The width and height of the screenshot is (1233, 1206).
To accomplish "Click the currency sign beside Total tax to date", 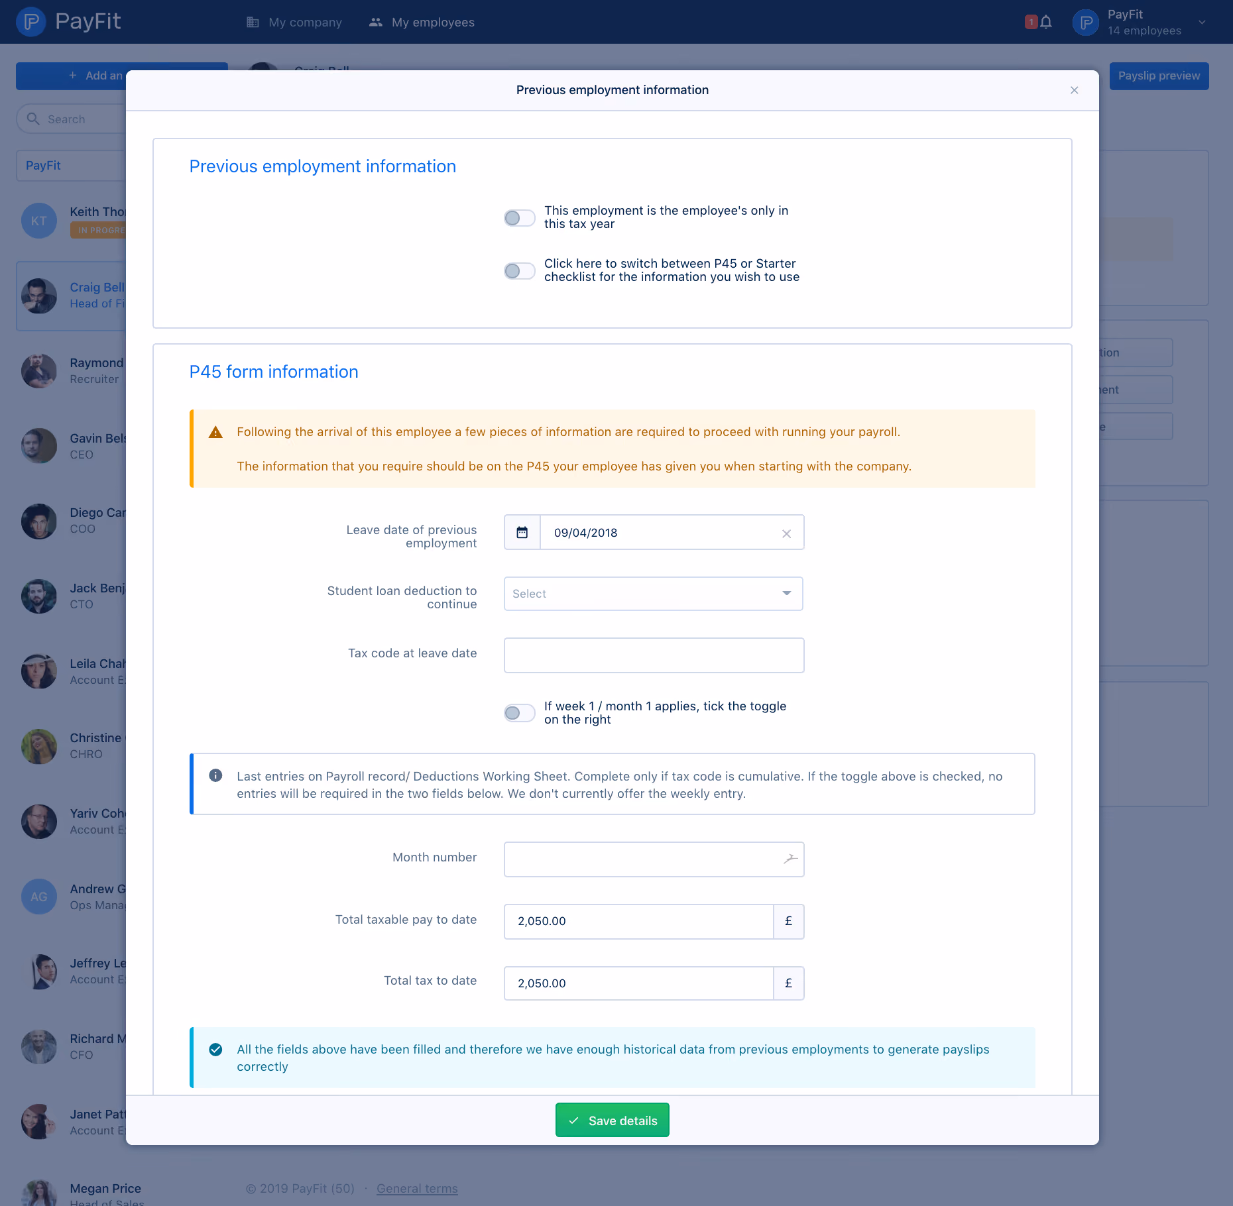I will click(x=789, y=983).
